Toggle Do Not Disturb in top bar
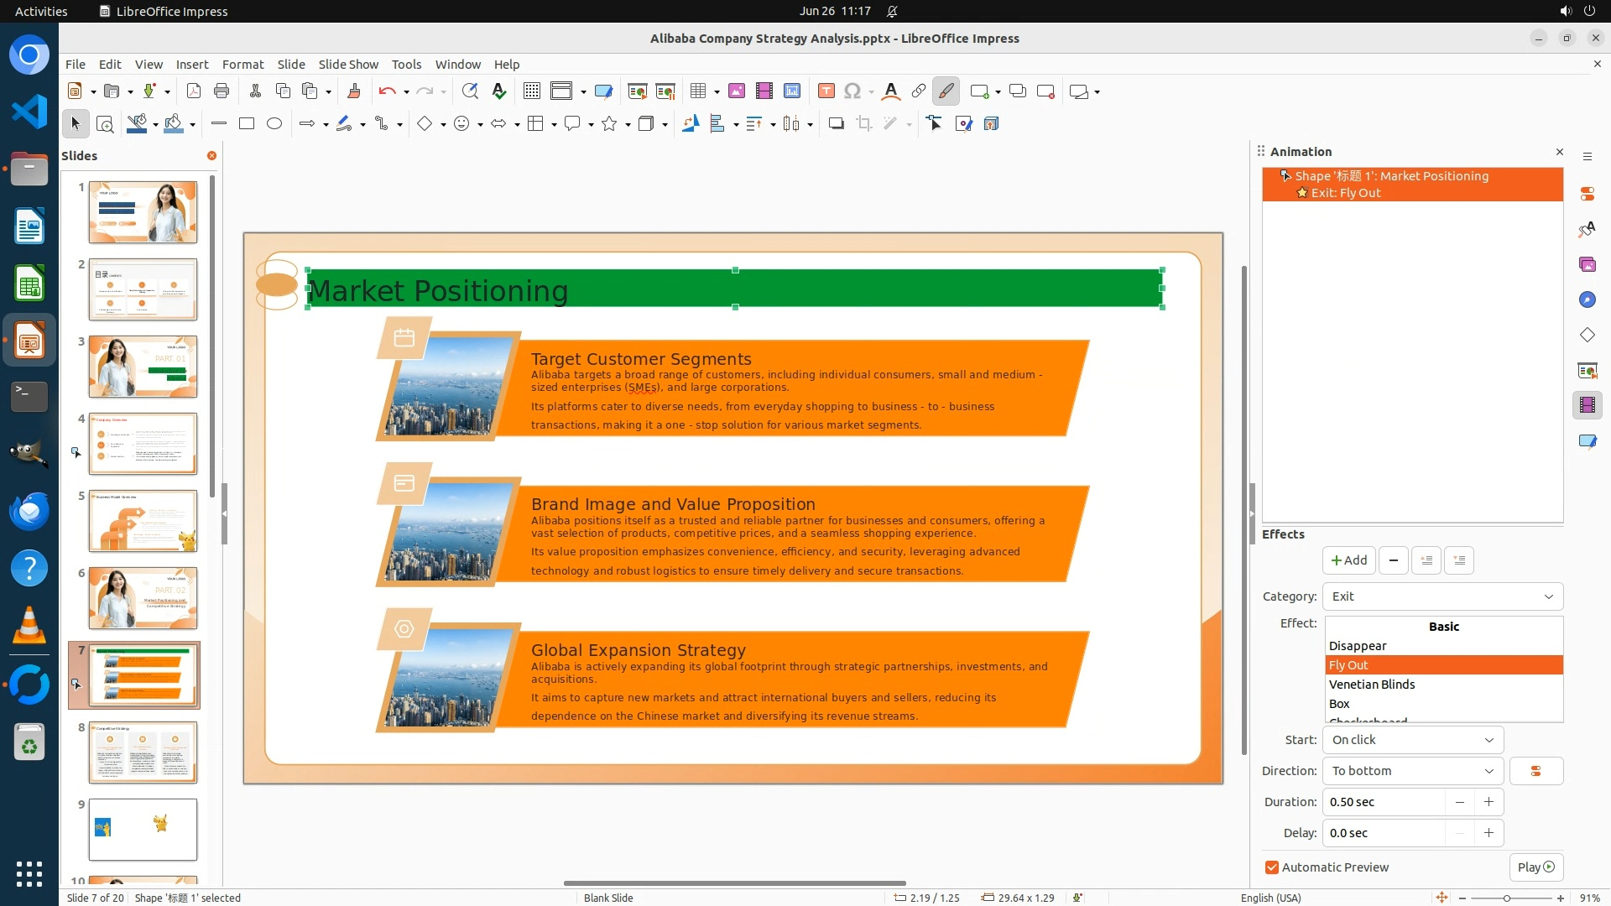Screen dimensions: 1611x906 892,11
